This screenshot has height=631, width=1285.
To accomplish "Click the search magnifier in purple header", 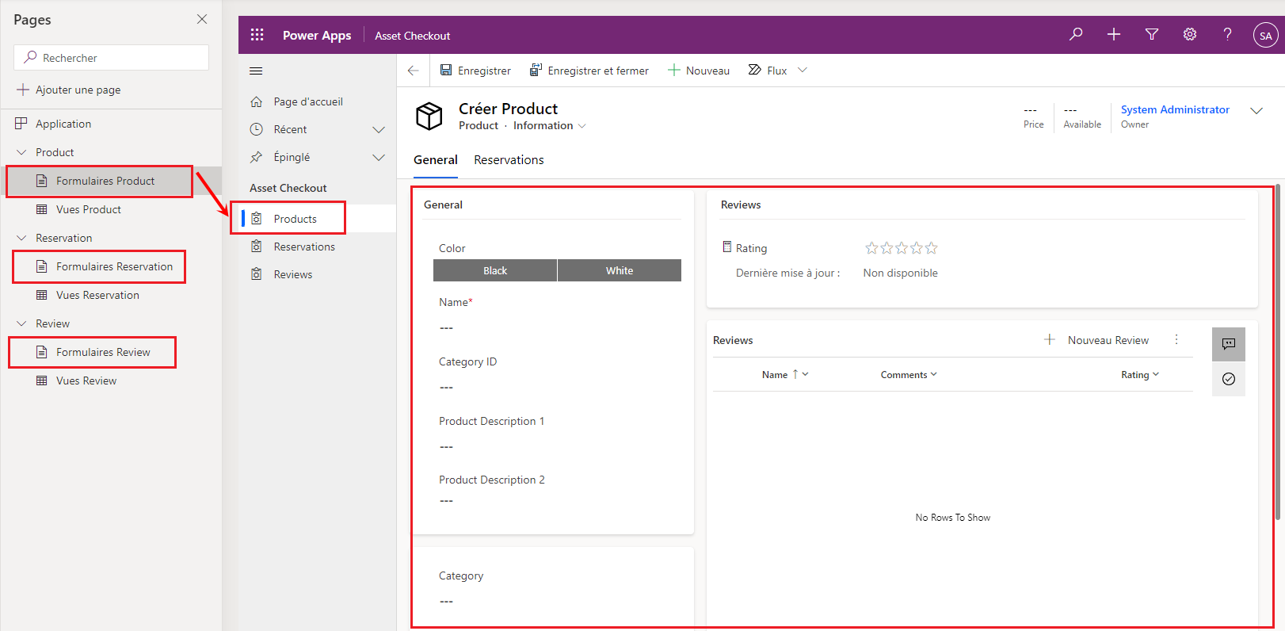I will pyautogui.click(x=1076, y=34).
